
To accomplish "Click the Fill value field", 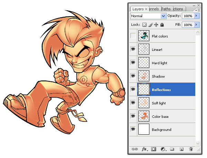I will (188, 25).
